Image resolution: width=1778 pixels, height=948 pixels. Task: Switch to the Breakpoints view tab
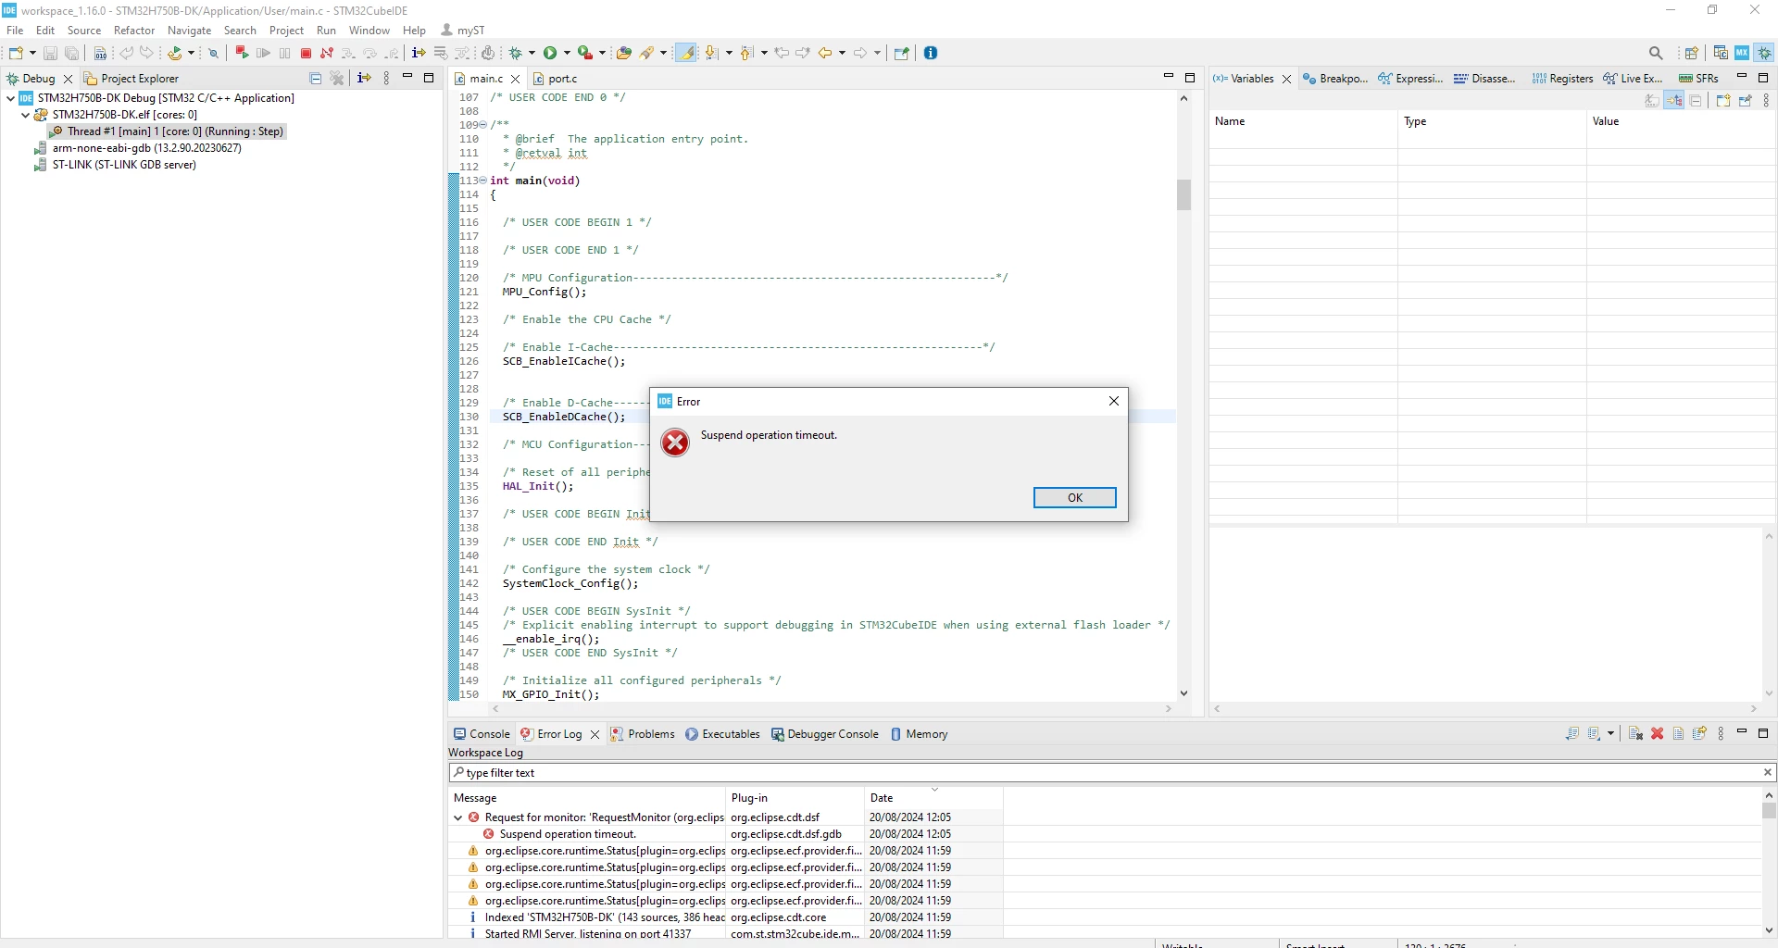click(1335, 79)
